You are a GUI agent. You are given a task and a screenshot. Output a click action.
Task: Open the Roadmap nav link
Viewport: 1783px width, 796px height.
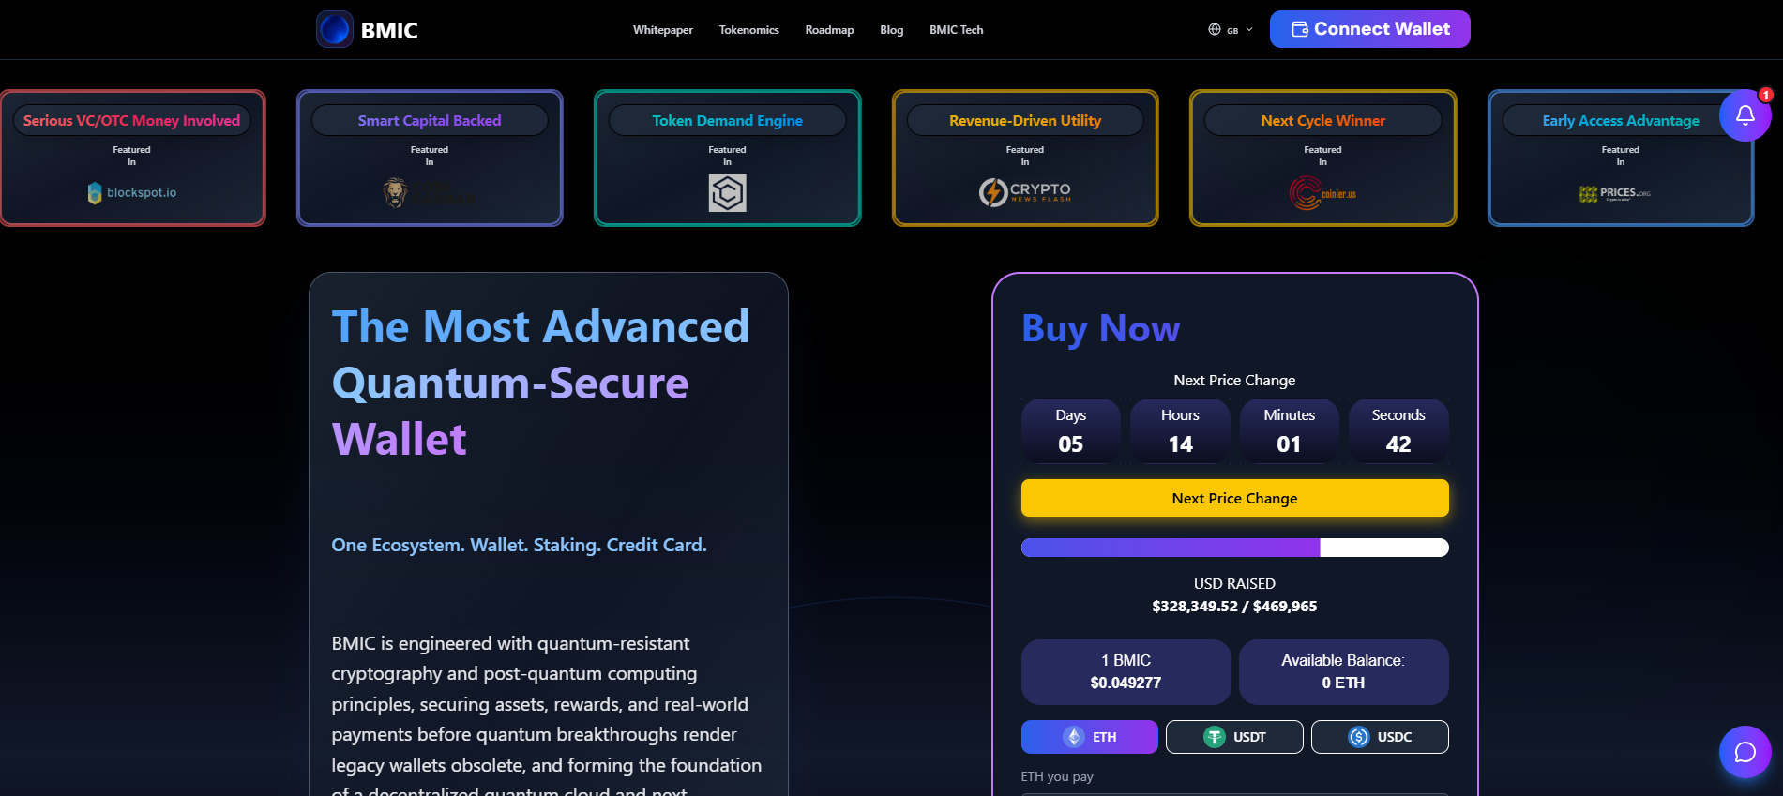click(829, 30)
